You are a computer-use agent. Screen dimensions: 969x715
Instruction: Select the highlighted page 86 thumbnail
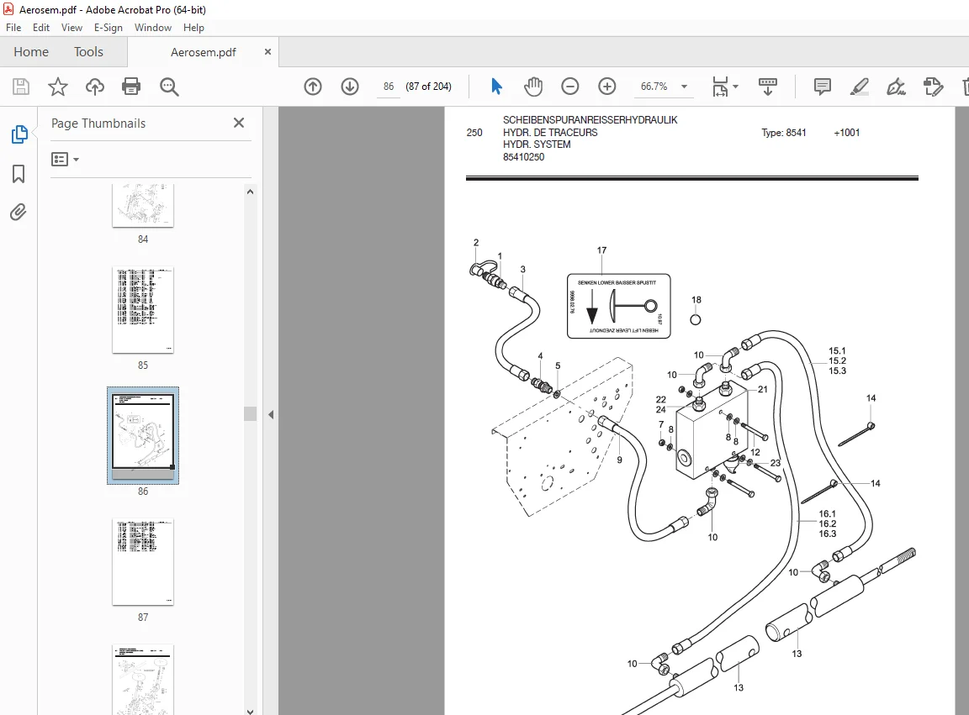tap(143, 435)
